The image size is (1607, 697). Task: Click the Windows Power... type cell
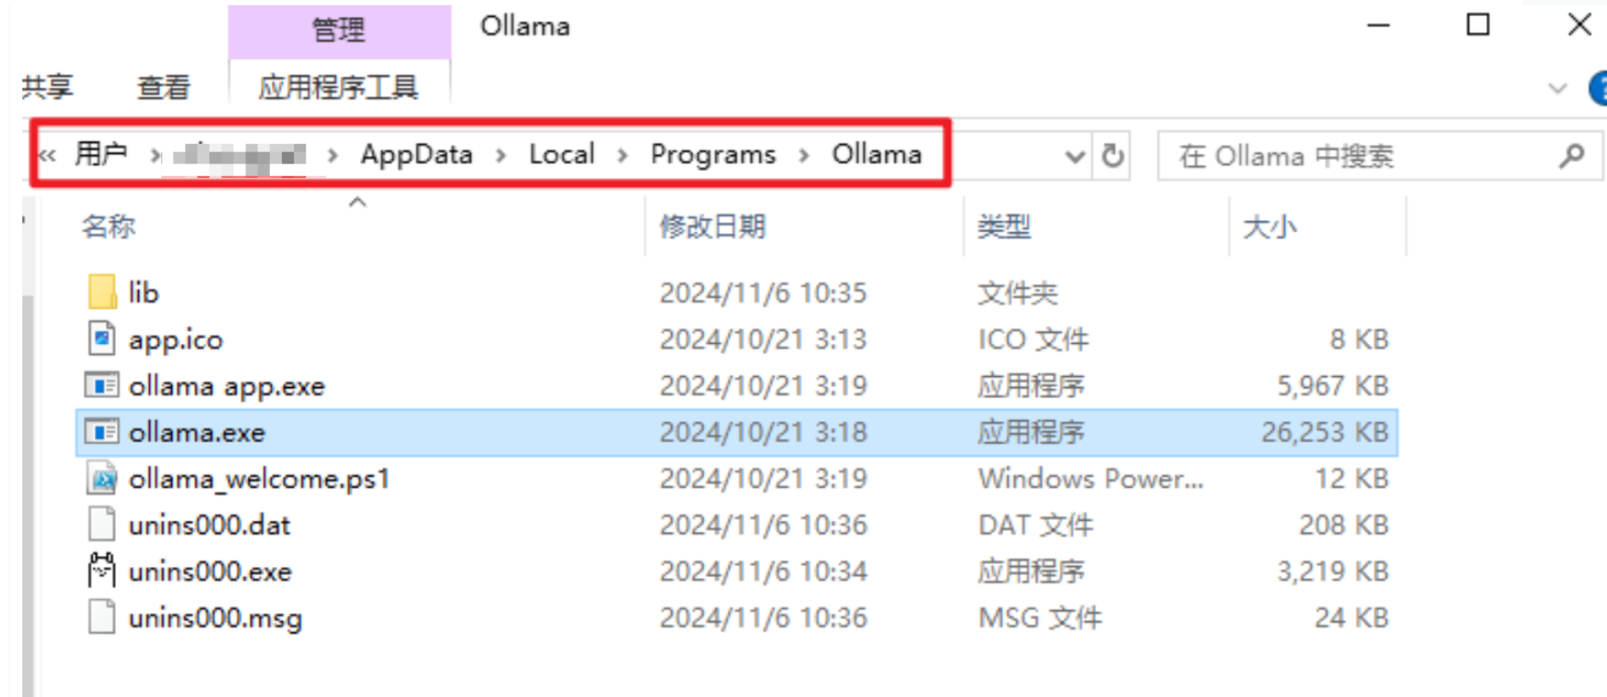click(x=1090, y=478)
